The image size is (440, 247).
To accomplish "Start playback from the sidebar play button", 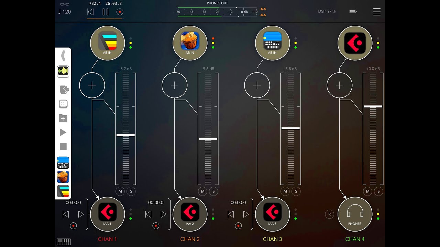I will 63,132.
